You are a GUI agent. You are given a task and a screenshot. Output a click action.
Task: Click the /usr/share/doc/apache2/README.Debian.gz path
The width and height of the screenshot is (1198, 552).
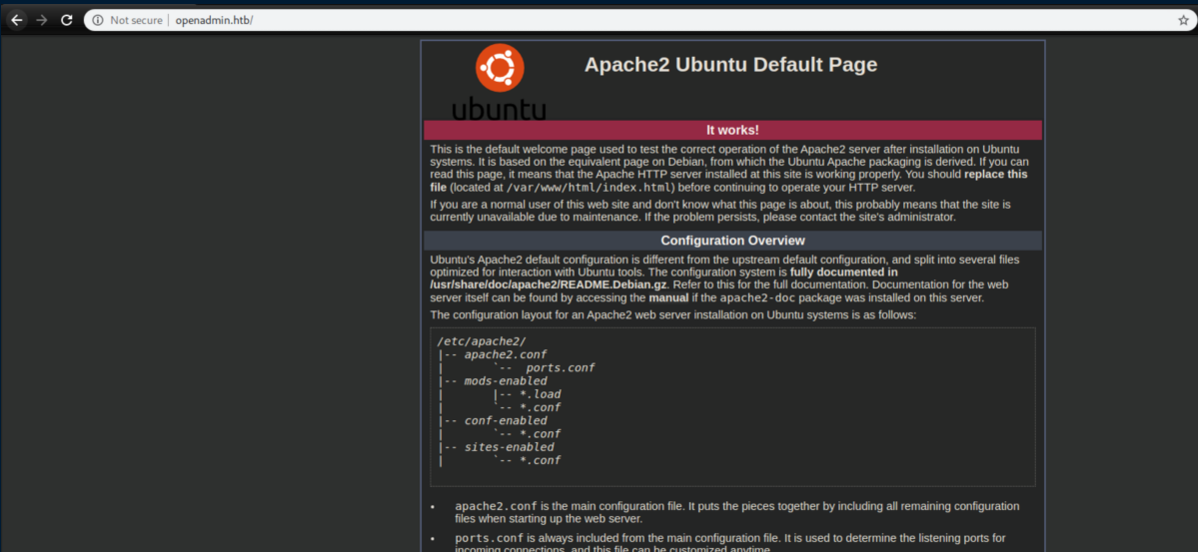[x=529, y=284]
